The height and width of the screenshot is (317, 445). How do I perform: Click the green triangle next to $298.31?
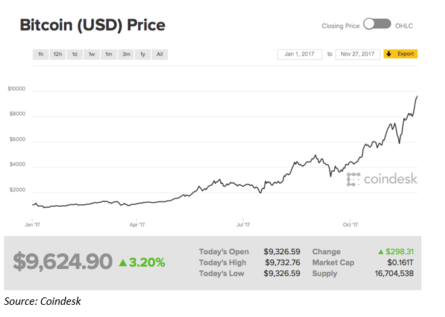coord(381,251)
